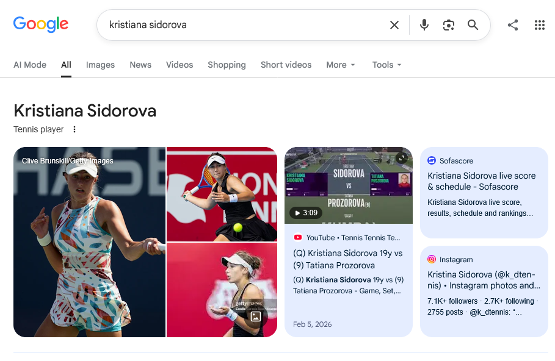Click the 7.1K+ followers text
555x361 pixels.
452,301
